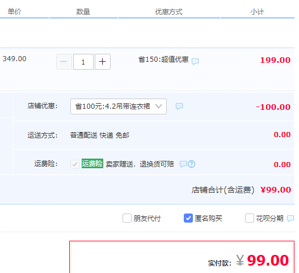Uncheck the 匿名购买 checkbox
The width and height of the screenshot is (299, 273).
pyautogui.click(x=188, y=218)
